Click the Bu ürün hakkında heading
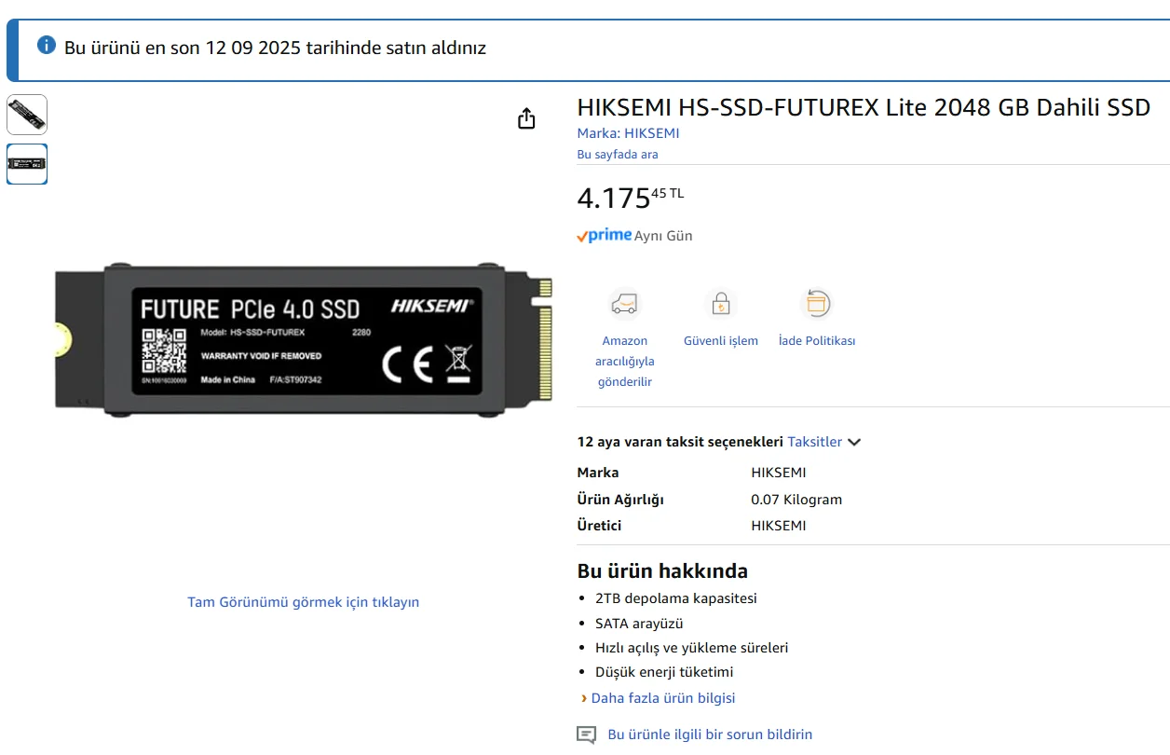1170x755 pixels. tap(662, 570)
